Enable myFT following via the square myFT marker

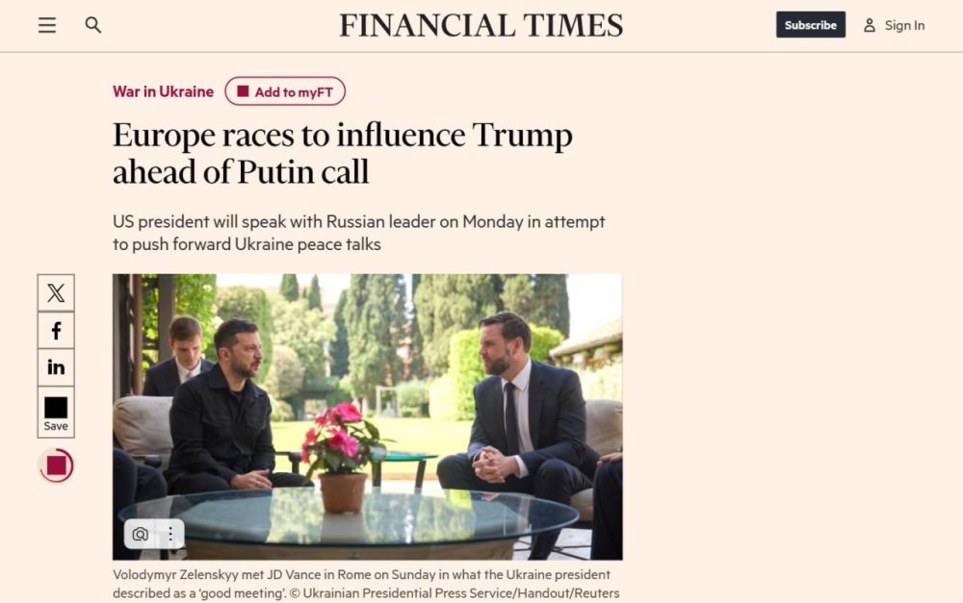(x=241, y=90)
